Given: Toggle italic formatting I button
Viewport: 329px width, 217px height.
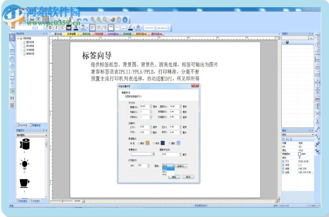Looking at the screenshot, I should point(56,28).
